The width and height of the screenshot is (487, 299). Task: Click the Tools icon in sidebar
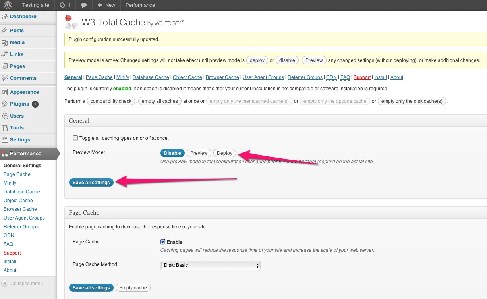pos(5,128)
